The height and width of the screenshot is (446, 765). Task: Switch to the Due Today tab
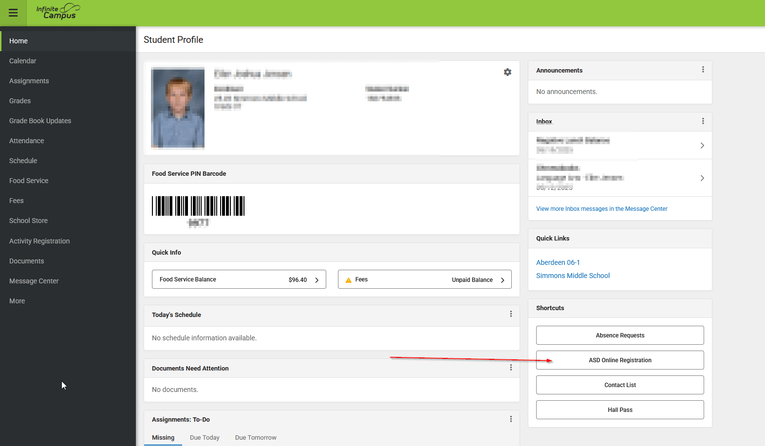click(x=205, y=438)
